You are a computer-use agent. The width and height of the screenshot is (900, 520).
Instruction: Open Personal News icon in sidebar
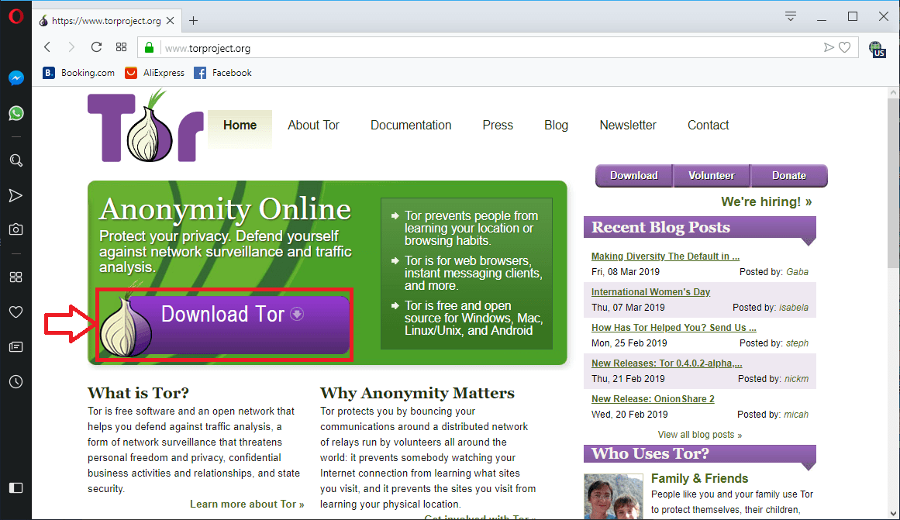tap(16, 346)
